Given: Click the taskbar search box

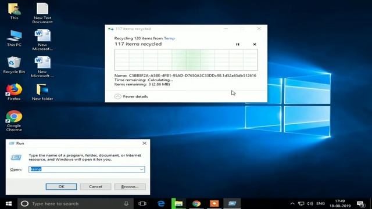Looking at the screenshot, I should (76, 204).
